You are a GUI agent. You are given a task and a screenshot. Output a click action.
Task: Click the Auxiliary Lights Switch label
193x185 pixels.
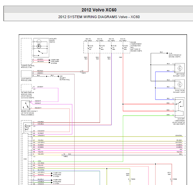point(53,40)
